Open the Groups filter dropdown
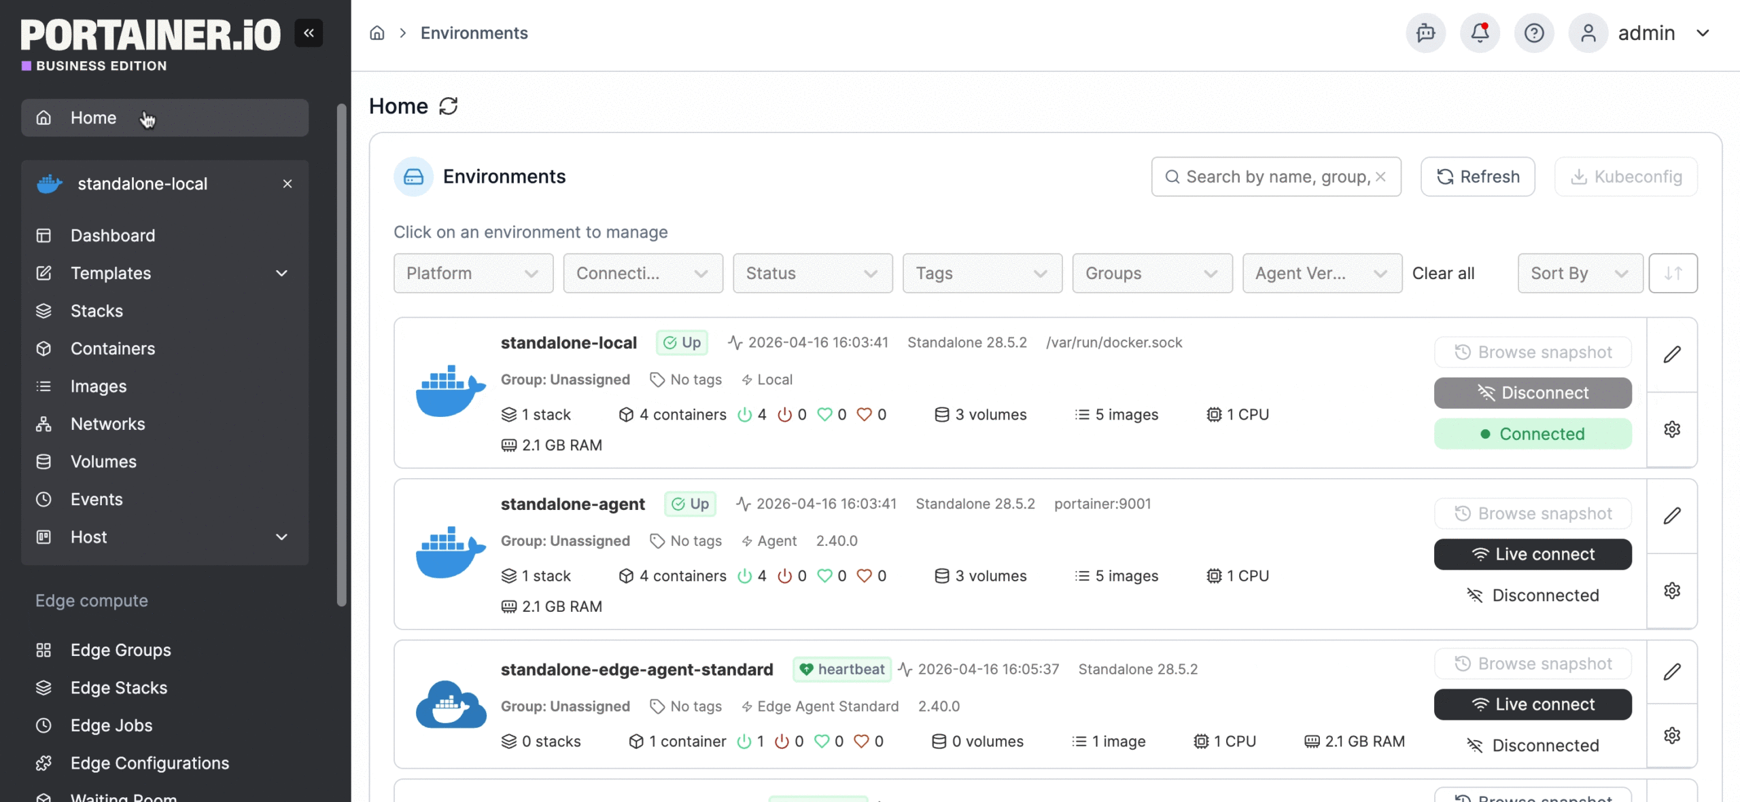1740x802 pixels. pyautogui.click(x=1152, y=273)
